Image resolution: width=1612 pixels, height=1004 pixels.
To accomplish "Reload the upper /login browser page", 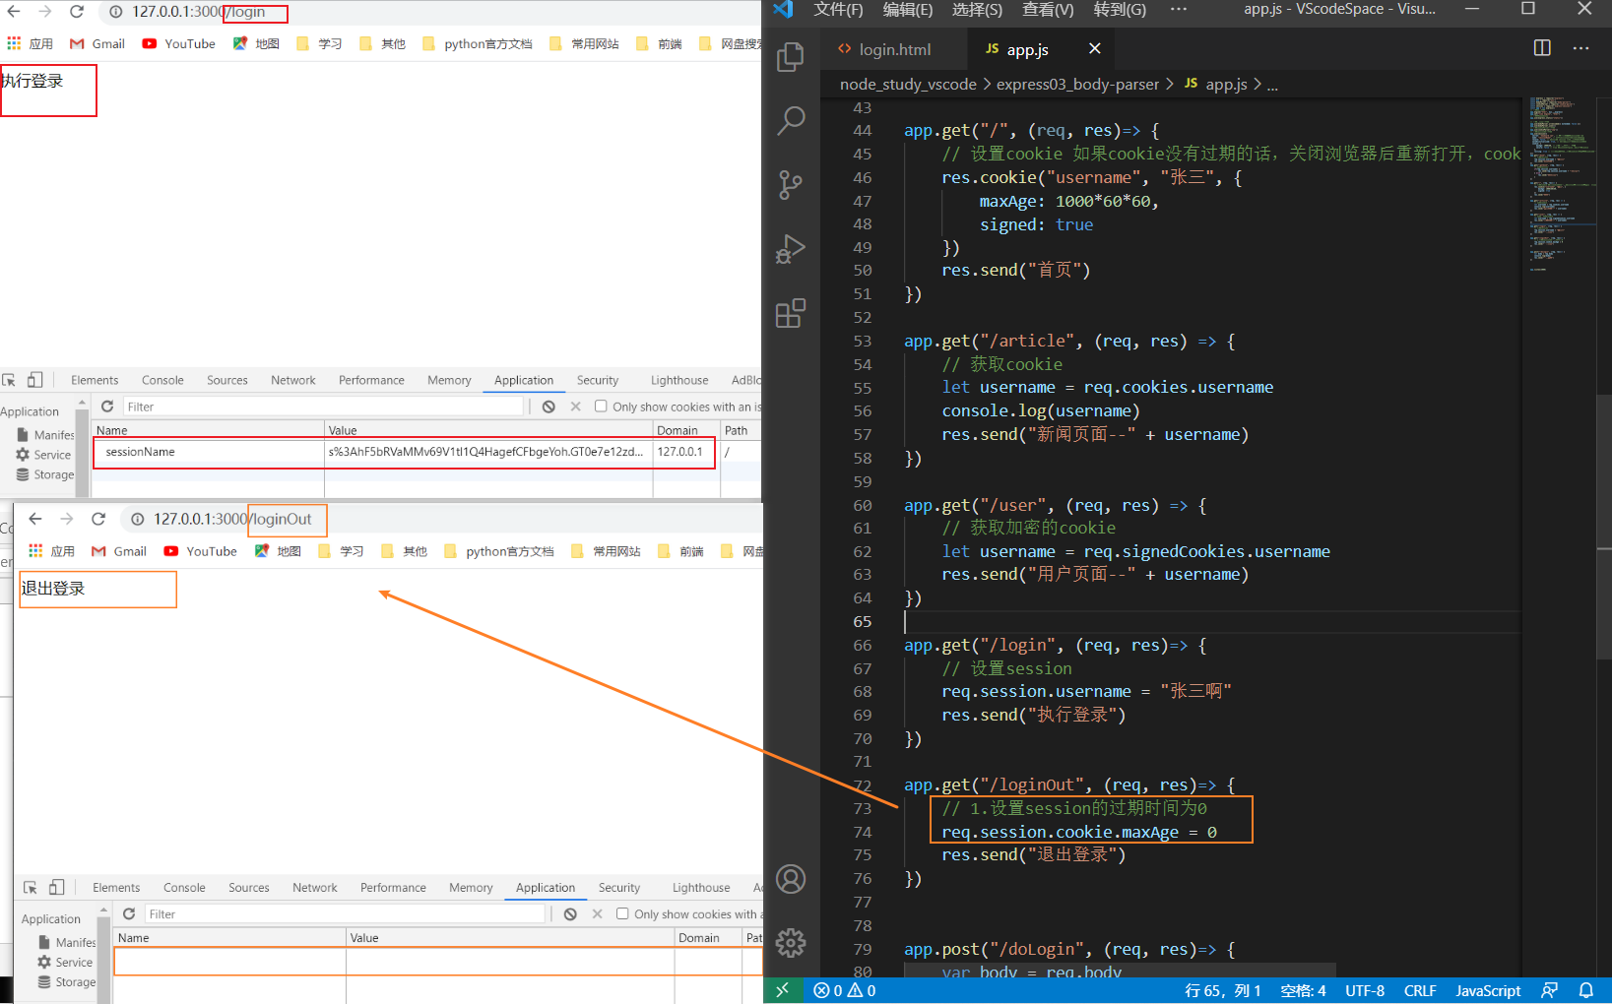I will pos(77,12).
